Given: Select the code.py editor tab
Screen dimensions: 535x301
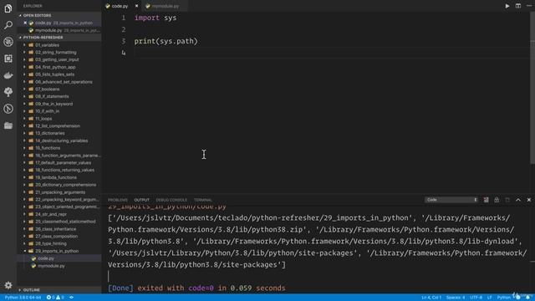Looking at the screenshot, I should click(x=120, y=6).
